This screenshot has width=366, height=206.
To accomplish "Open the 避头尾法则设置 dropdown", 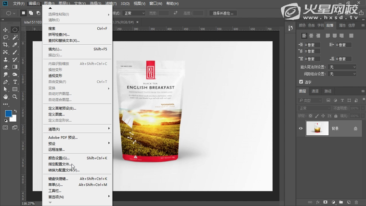I will point(342,67).
